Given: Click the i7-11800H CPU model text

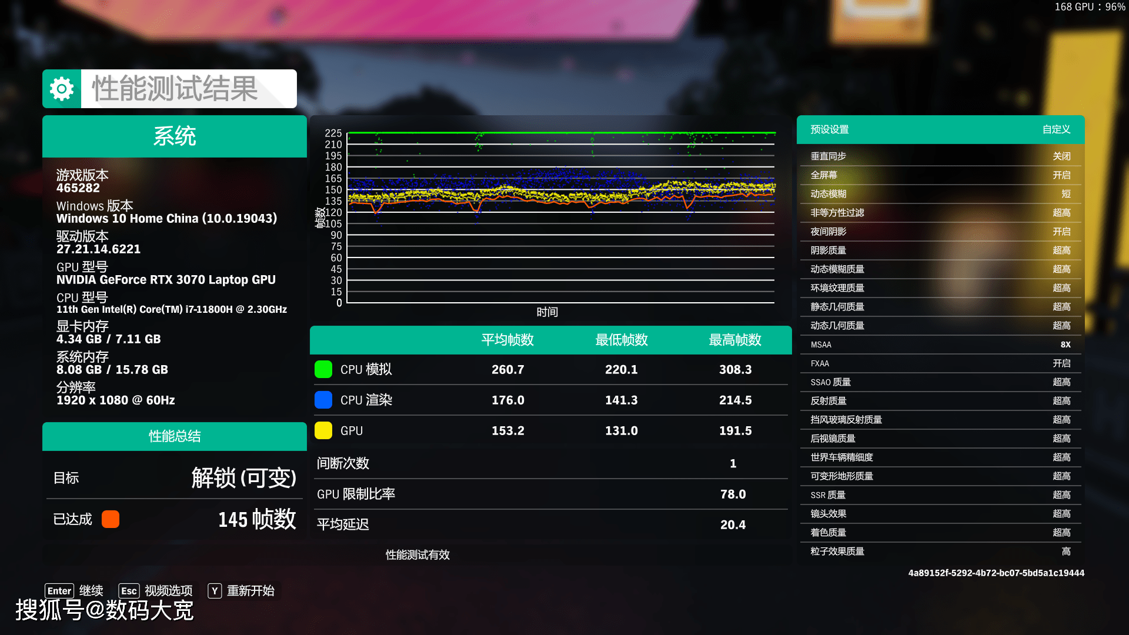Looking at the screenshot, I should (172, 309).
